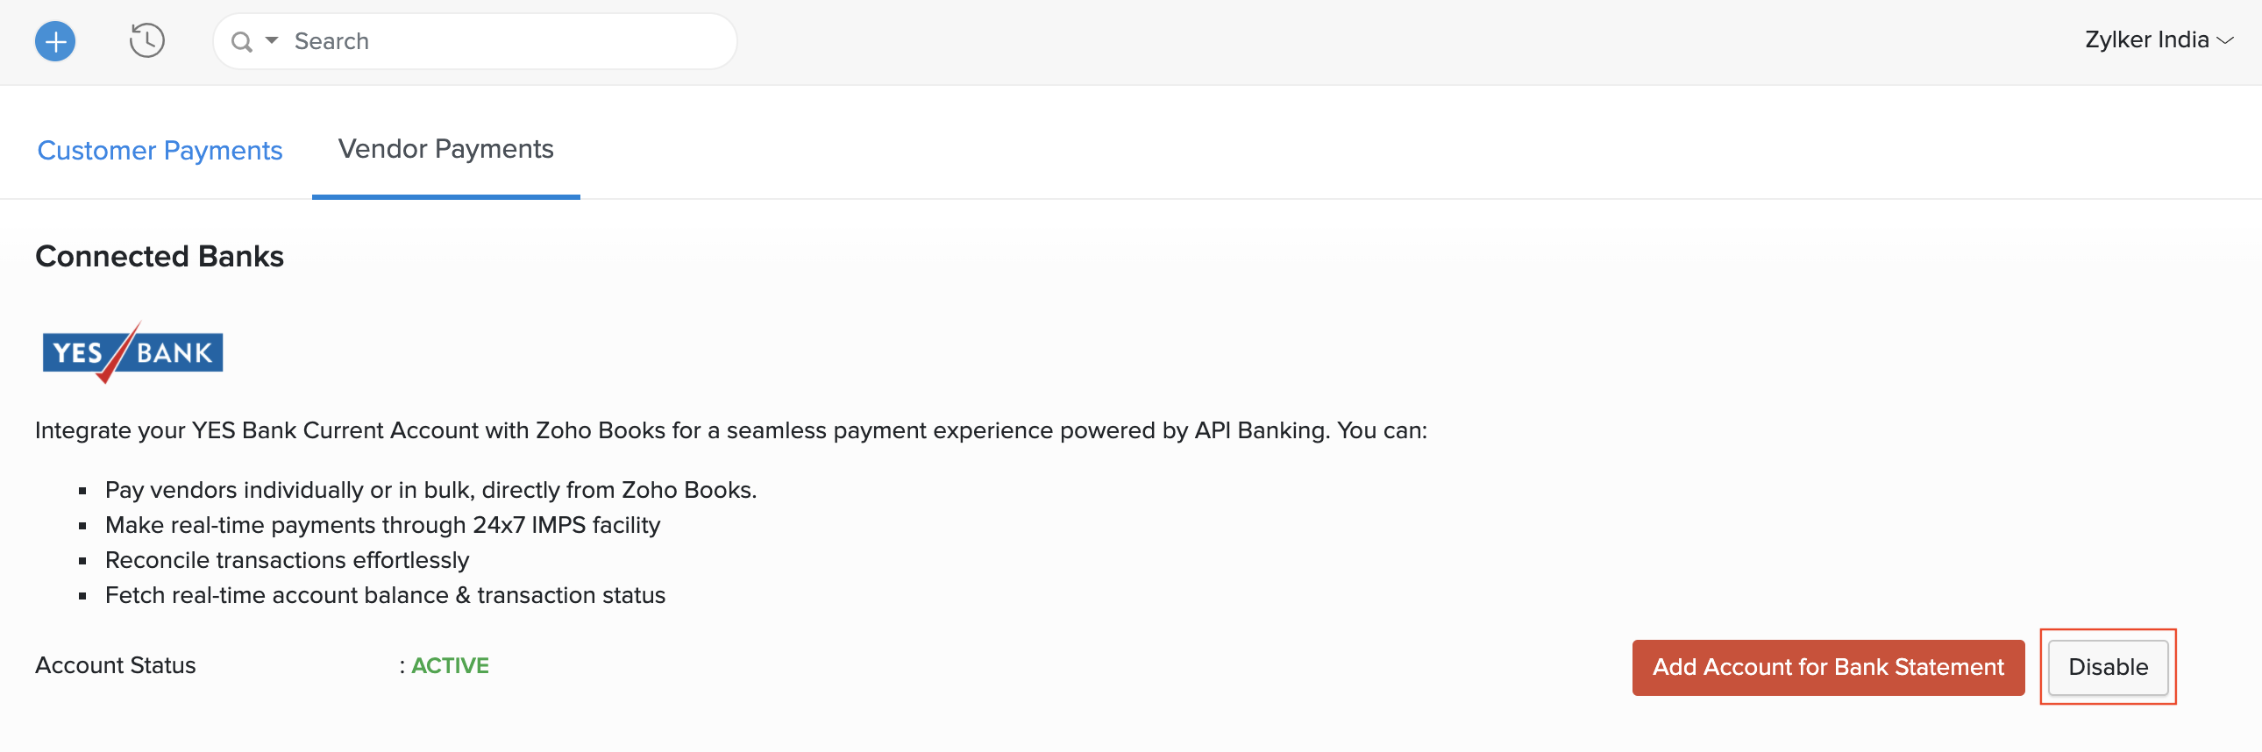Select the YES Bank logo
The width and height of the screenshot is (2262, 752).
(x=131, y=351)
